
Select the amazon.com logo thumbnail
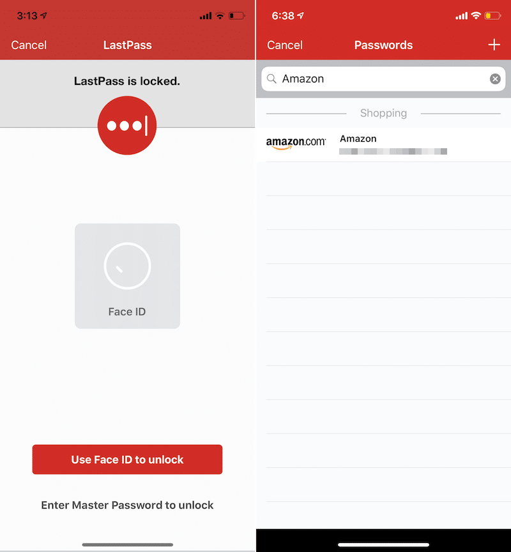click(x=296, y=144)
